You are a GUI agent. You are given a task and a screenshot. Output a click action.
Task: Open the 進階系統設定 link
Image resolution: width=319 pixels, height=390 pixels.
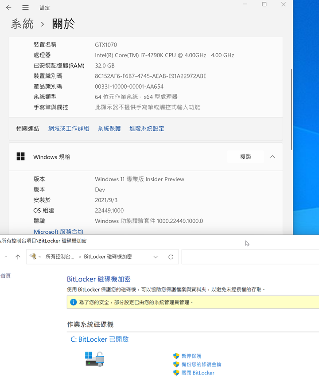(x=147, y=129)
